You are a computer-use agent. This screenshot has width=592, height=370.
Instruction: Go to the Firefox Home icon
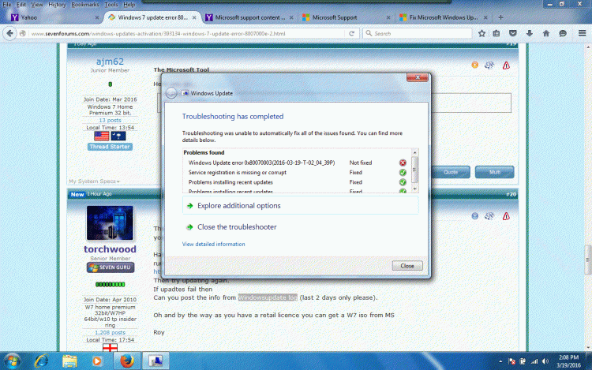pos(546,33)
